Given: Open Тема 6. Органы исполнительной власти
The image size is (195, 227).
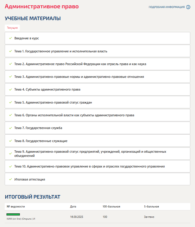Looking at the screenshot, I should click(74, 115).
